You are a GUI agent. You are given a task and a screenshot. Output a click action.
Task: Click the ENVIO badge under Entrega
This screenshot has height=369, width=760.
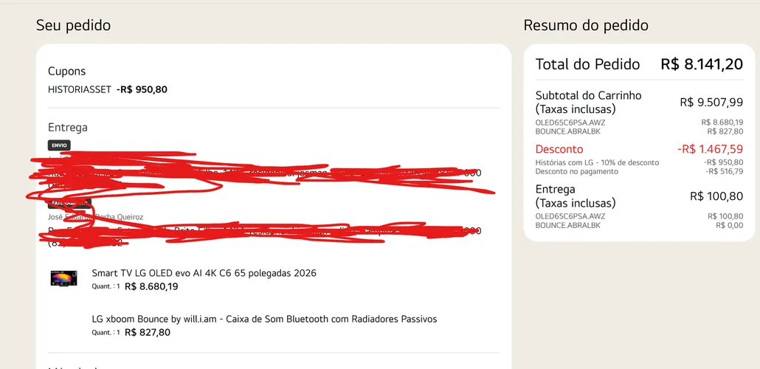(x=59, y=145)
